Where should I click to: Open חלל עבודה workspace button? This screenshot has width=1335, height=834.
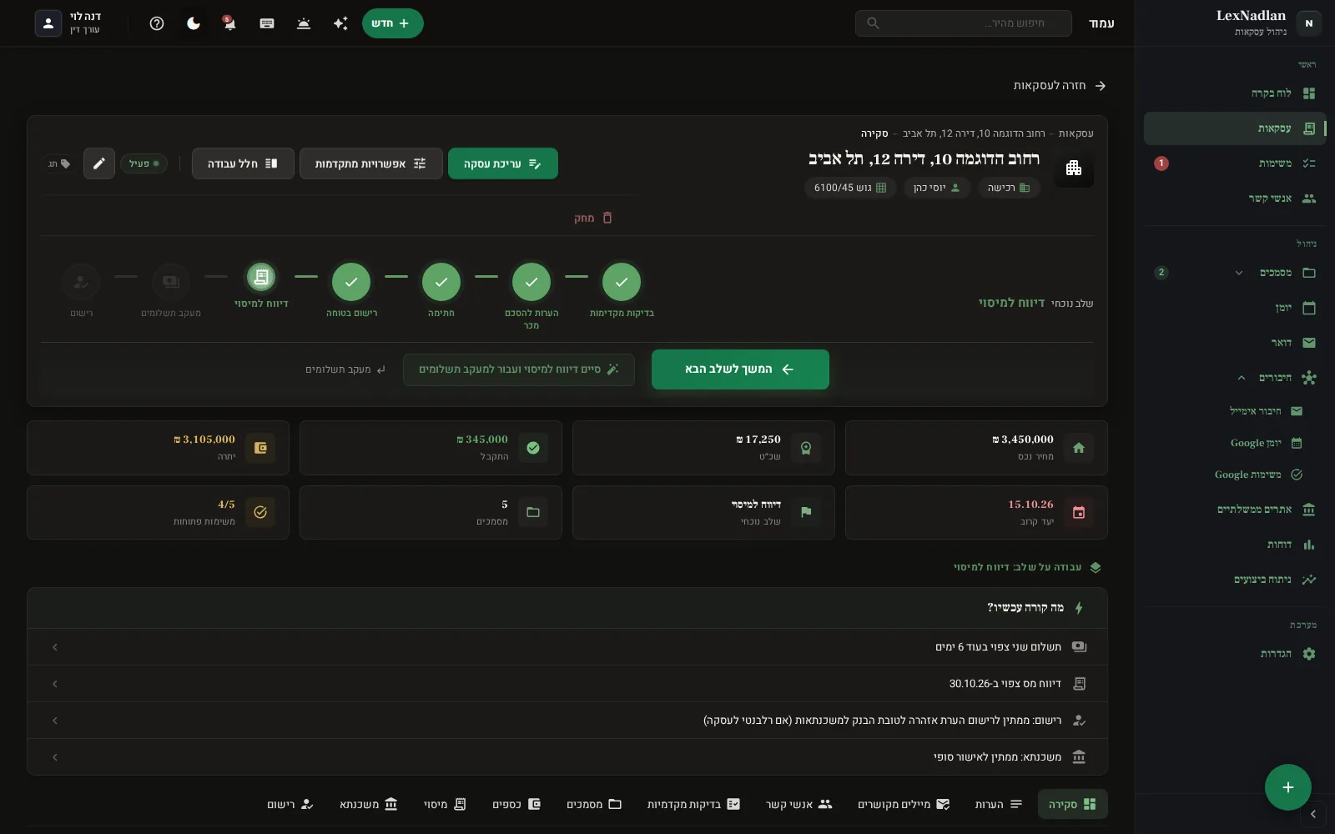243,163
